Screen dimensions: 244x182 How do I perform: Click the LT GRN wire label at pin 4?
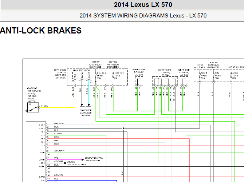pos(58,134)
